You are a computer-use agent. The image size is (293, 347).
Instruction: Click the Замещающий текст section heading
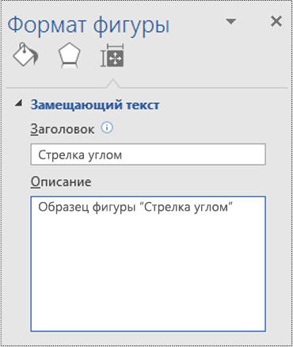pyautogui.click(x=95, y=105)
